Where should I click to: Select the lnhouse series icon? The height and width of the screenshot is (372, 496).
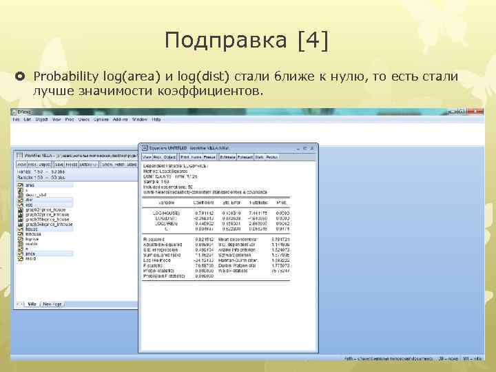(21, 234)
